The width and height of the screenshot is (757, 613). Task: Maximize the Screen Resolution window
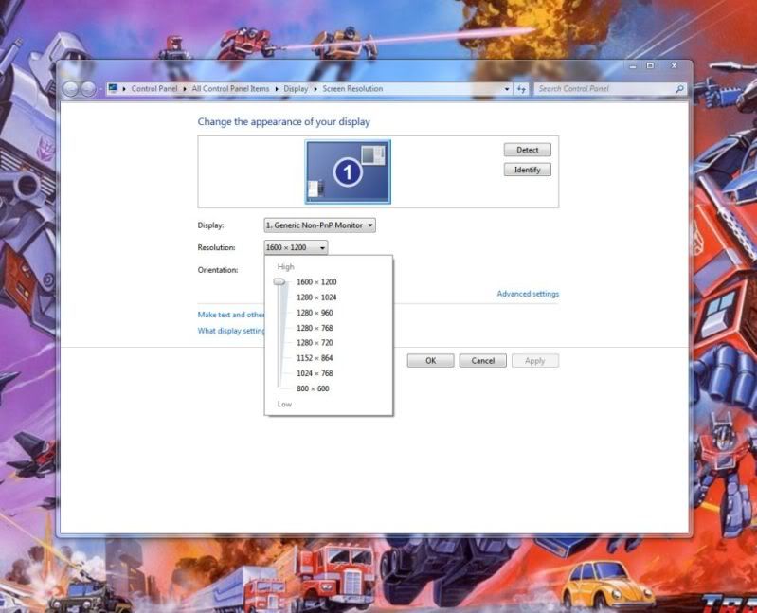coord(650,65)
